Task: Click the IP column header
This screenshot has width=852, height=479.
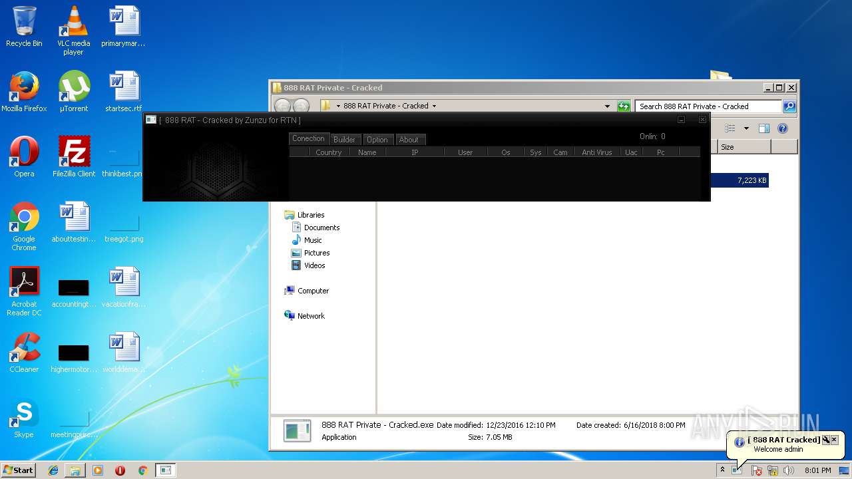Action: (x=415, y=152)
